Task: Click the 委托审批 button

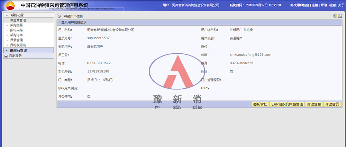Action: (x=260, y=104)
